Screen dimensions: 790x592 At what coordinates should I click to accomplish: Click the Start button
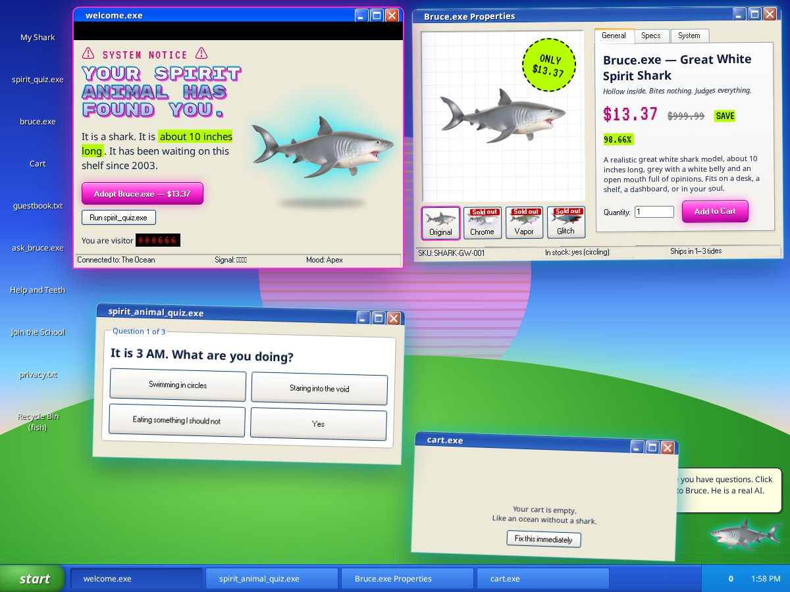(x=33, y=579)
